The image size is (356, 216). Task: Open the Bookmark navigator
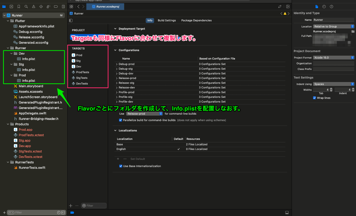[19, 7]
